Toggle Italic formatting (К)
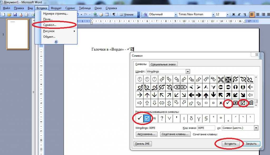The width and height of the screenshot is (270, 155). click(239, 14)
